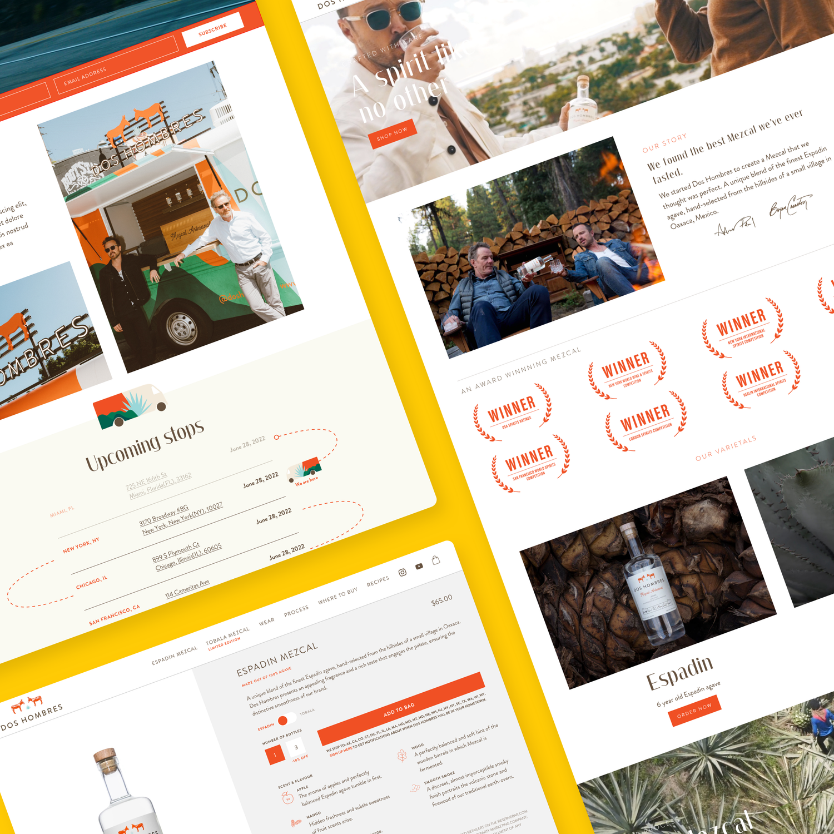Viewport: 834px width, 834px height.
Task: Go to the Wear menu item
Action: 267,622
